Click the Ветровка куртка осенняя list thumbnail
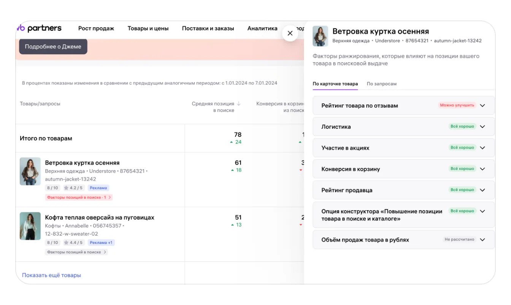Screen dimensions: 511x305 pos(30,171)
